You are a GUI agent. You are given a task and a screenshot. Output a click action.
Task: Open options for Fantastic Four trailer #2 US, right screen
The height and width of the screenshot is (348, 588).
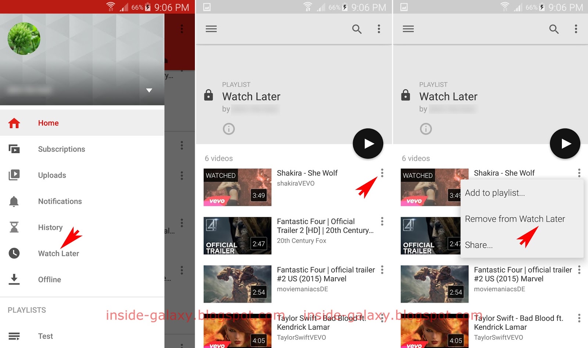click(579, 270)
